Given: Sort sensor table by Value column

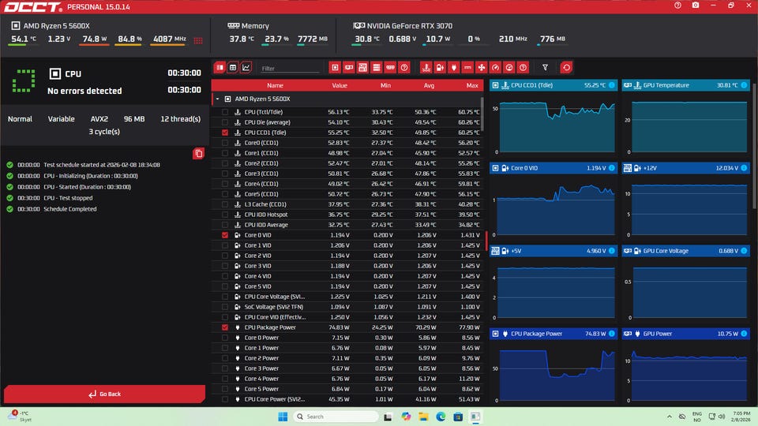Looking at the screenshot, I should point(340,85).
